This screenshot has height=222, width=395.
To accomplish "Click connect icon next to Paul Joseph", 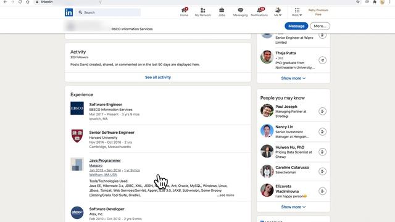I will click(322, 111).
